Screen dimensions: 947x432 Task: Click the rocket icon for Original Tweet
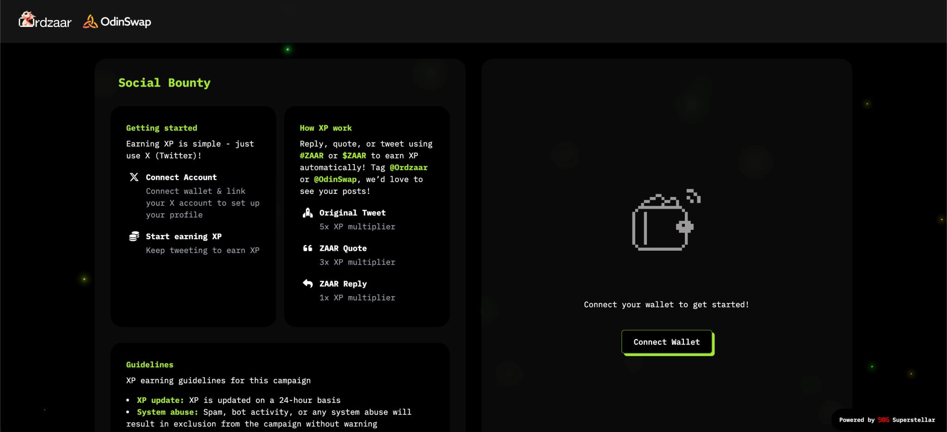point(307,213)
